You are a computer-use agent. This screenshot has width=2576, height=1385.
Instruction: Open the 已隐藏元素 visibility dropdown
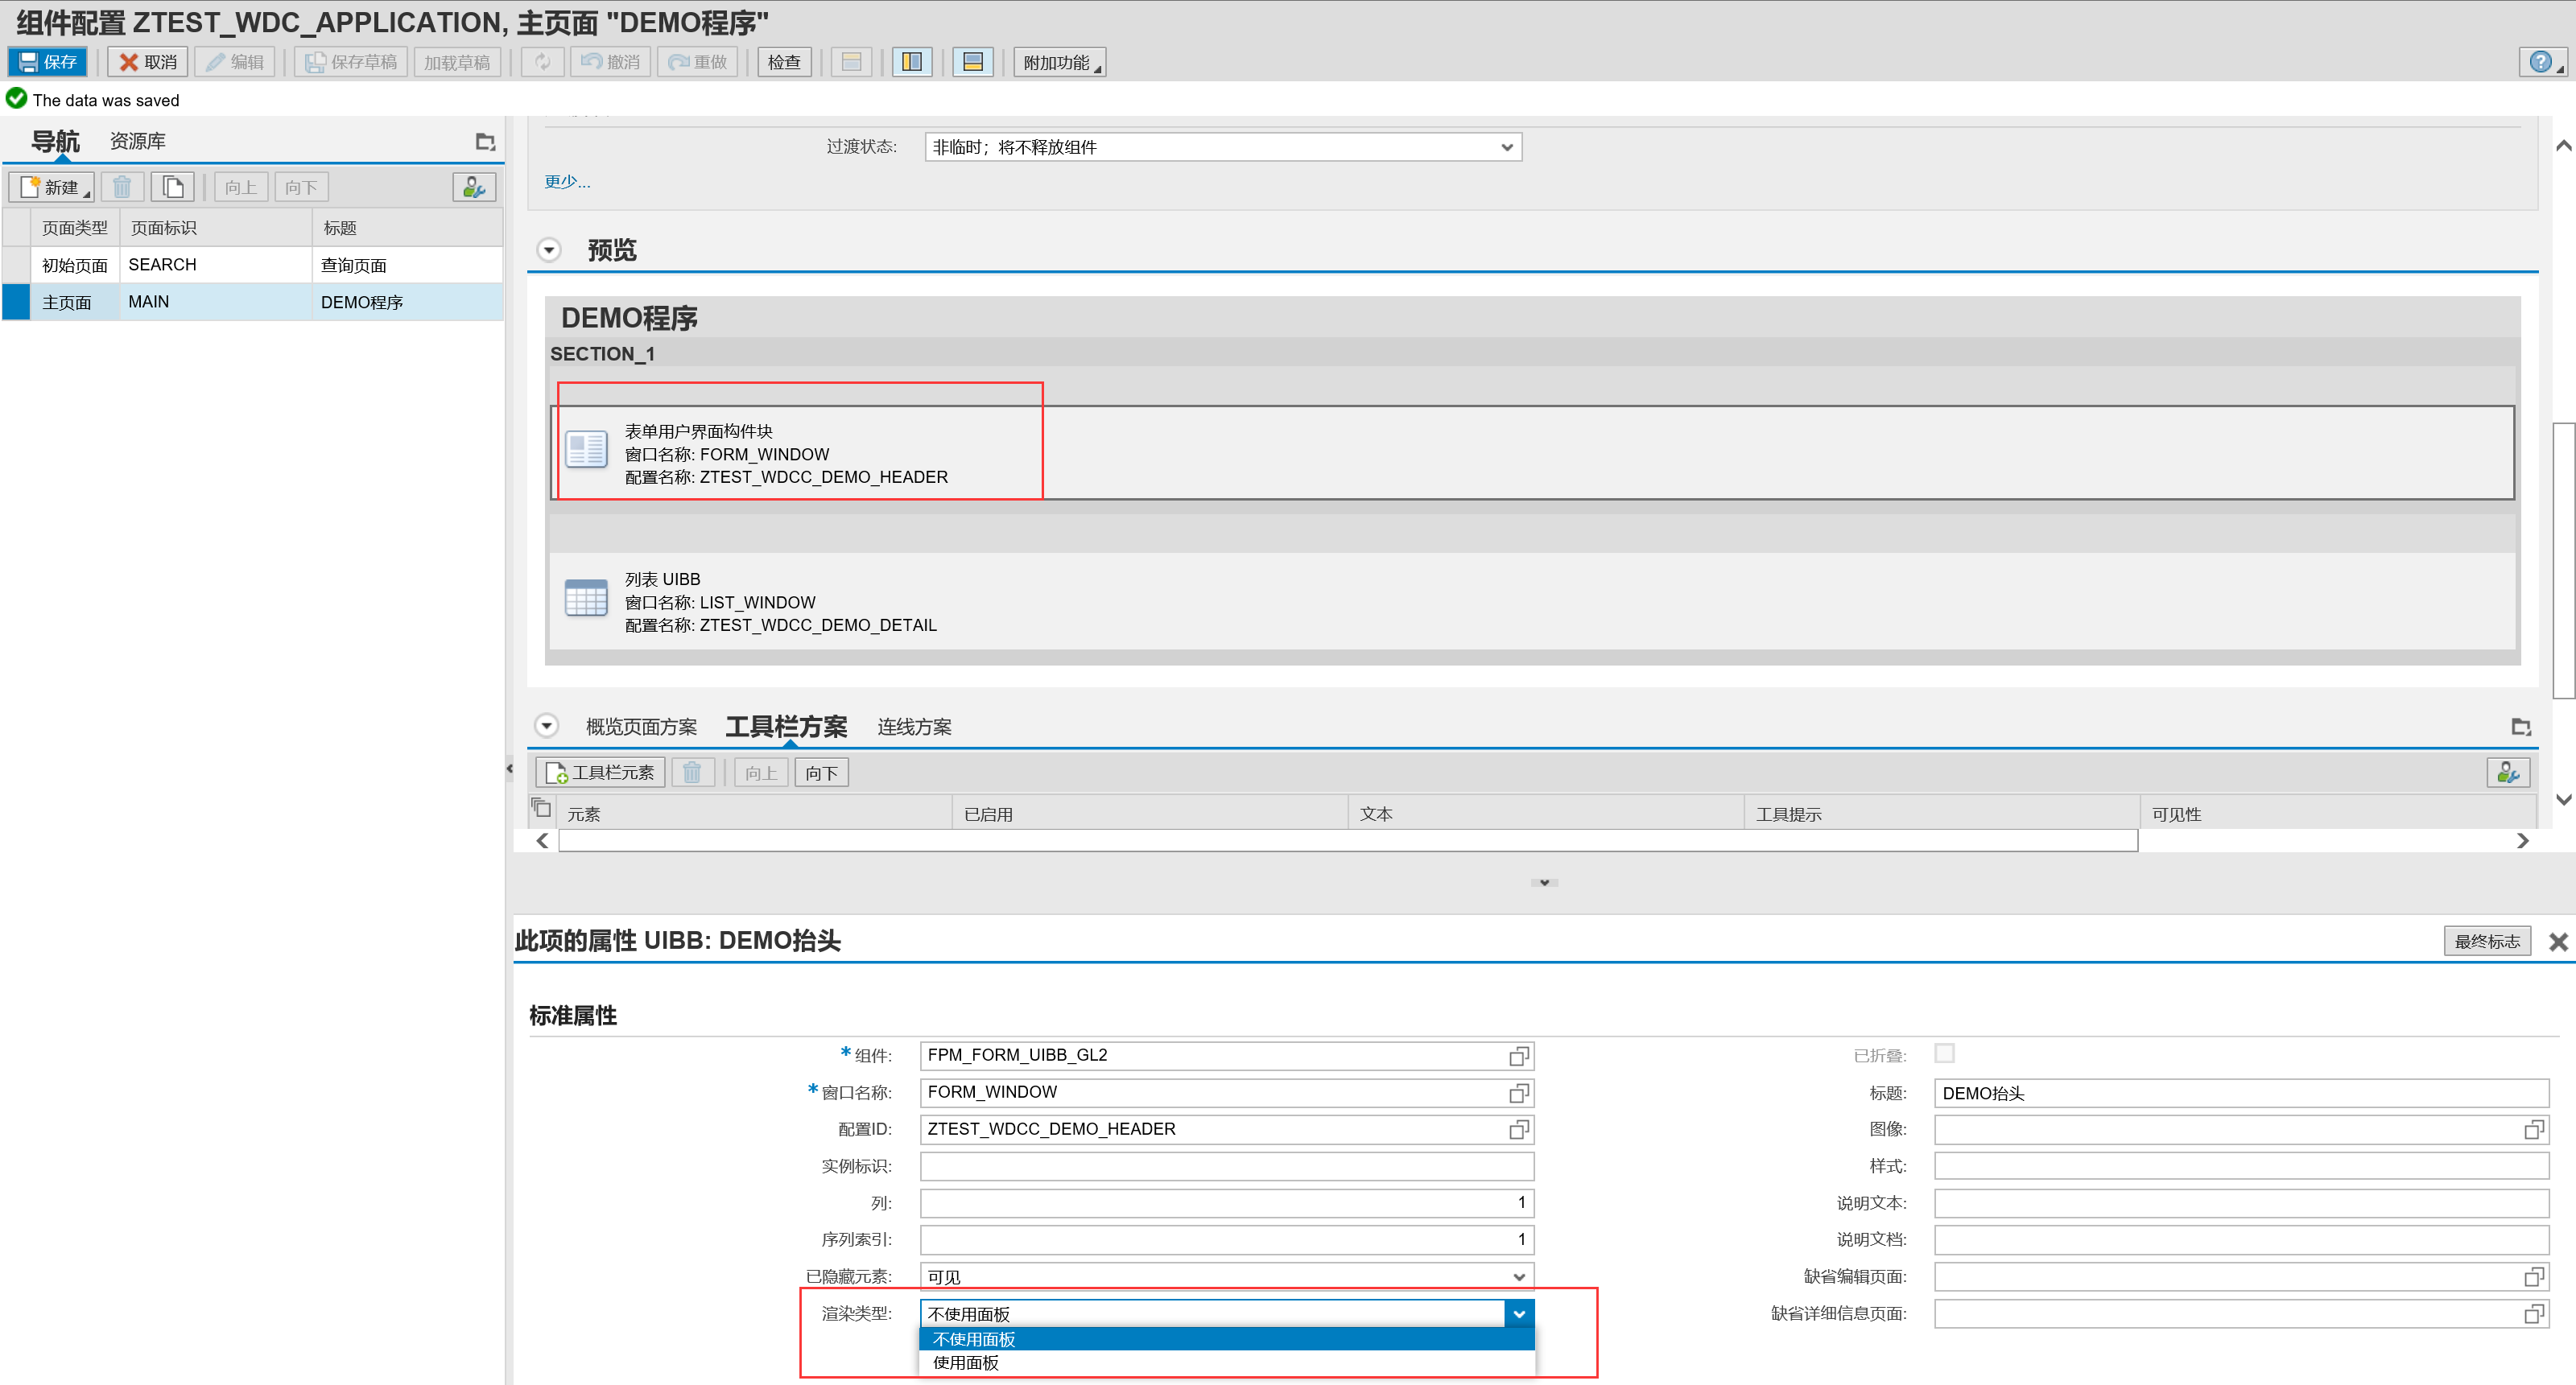point(1519,1276)
